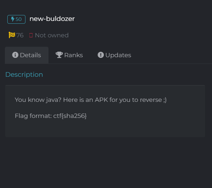Screen dimensions: 212x188
Task: Click the Updates tab label text
Action: (x=118, y=55)
